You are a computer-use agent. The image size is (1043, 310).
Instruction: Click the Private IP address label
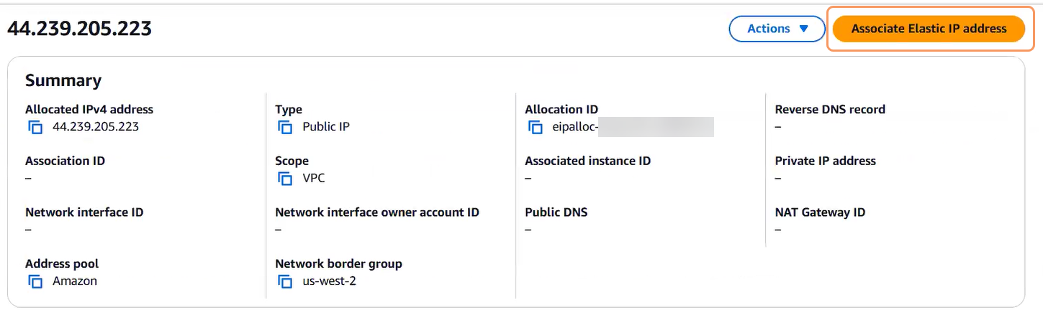[825, 161]
